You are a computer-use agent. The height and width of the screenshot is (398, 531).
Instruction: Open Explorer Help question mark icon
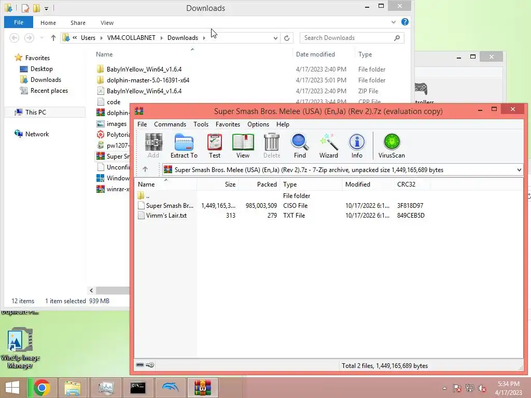[404, 22]
